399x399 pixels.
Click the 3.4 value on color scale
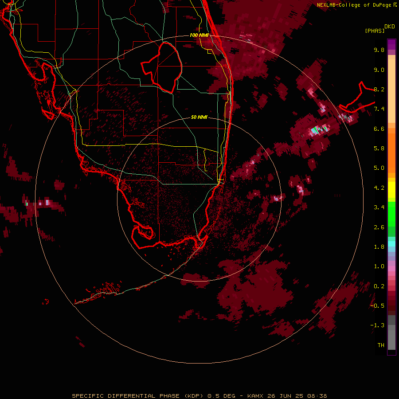click(x=379, y=207)
